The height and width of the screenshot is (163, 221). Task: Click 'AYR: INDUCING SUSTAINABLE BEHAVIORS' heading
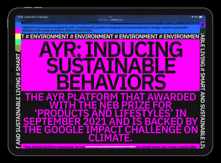coord(110,65)
